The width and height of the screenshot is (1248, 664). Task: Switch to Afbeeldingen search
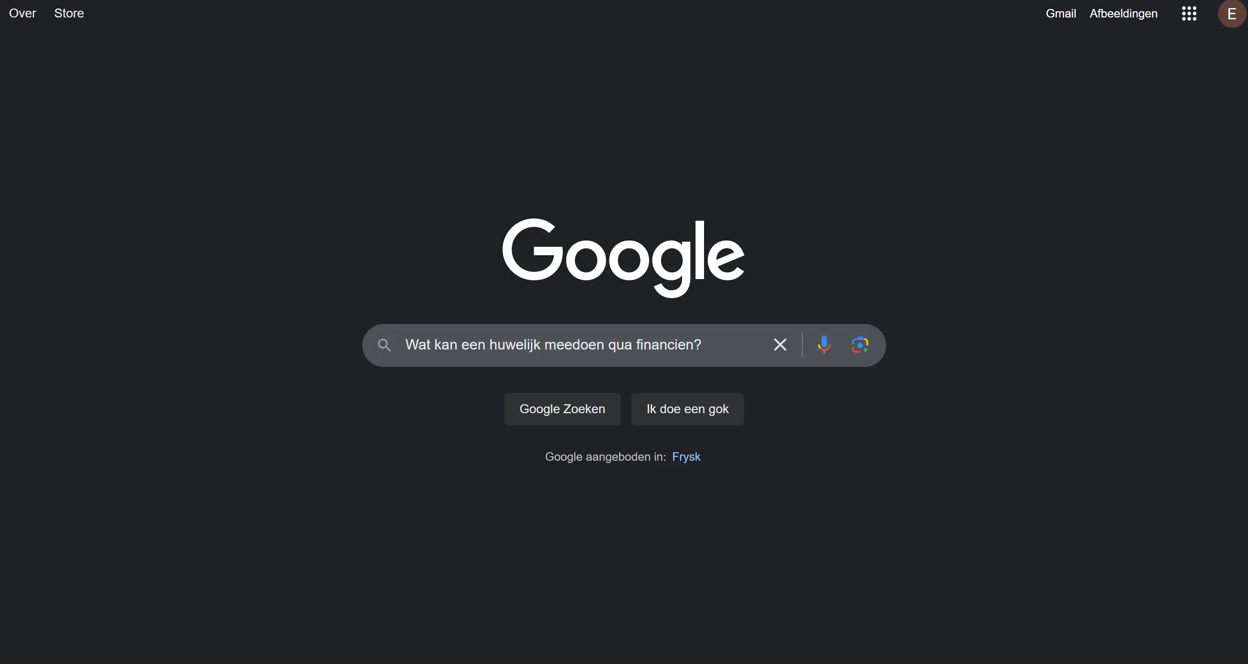1123,13
